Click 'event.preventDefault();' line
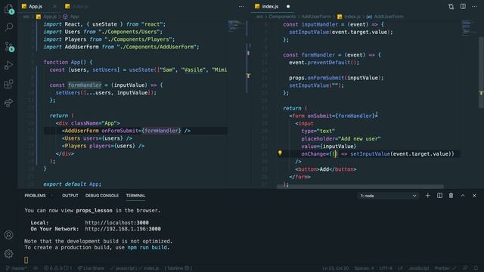 pyautogui.click(x=324, y=63)
